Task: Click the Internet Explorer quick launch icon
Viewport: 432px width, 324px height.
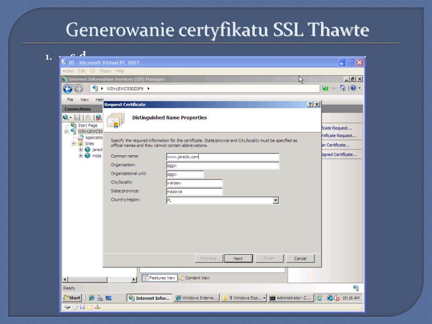Action: click(92, 298)
